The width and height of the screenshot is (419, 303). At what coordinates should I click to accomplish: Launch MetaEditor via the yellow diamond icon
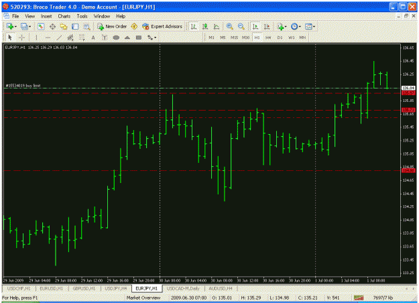click(134, 26)
